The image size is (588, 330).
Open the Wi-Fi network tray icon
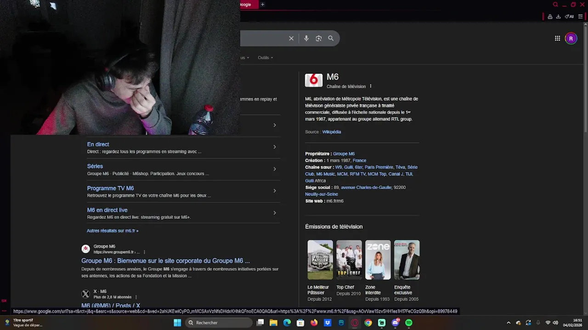click(548, 323)
